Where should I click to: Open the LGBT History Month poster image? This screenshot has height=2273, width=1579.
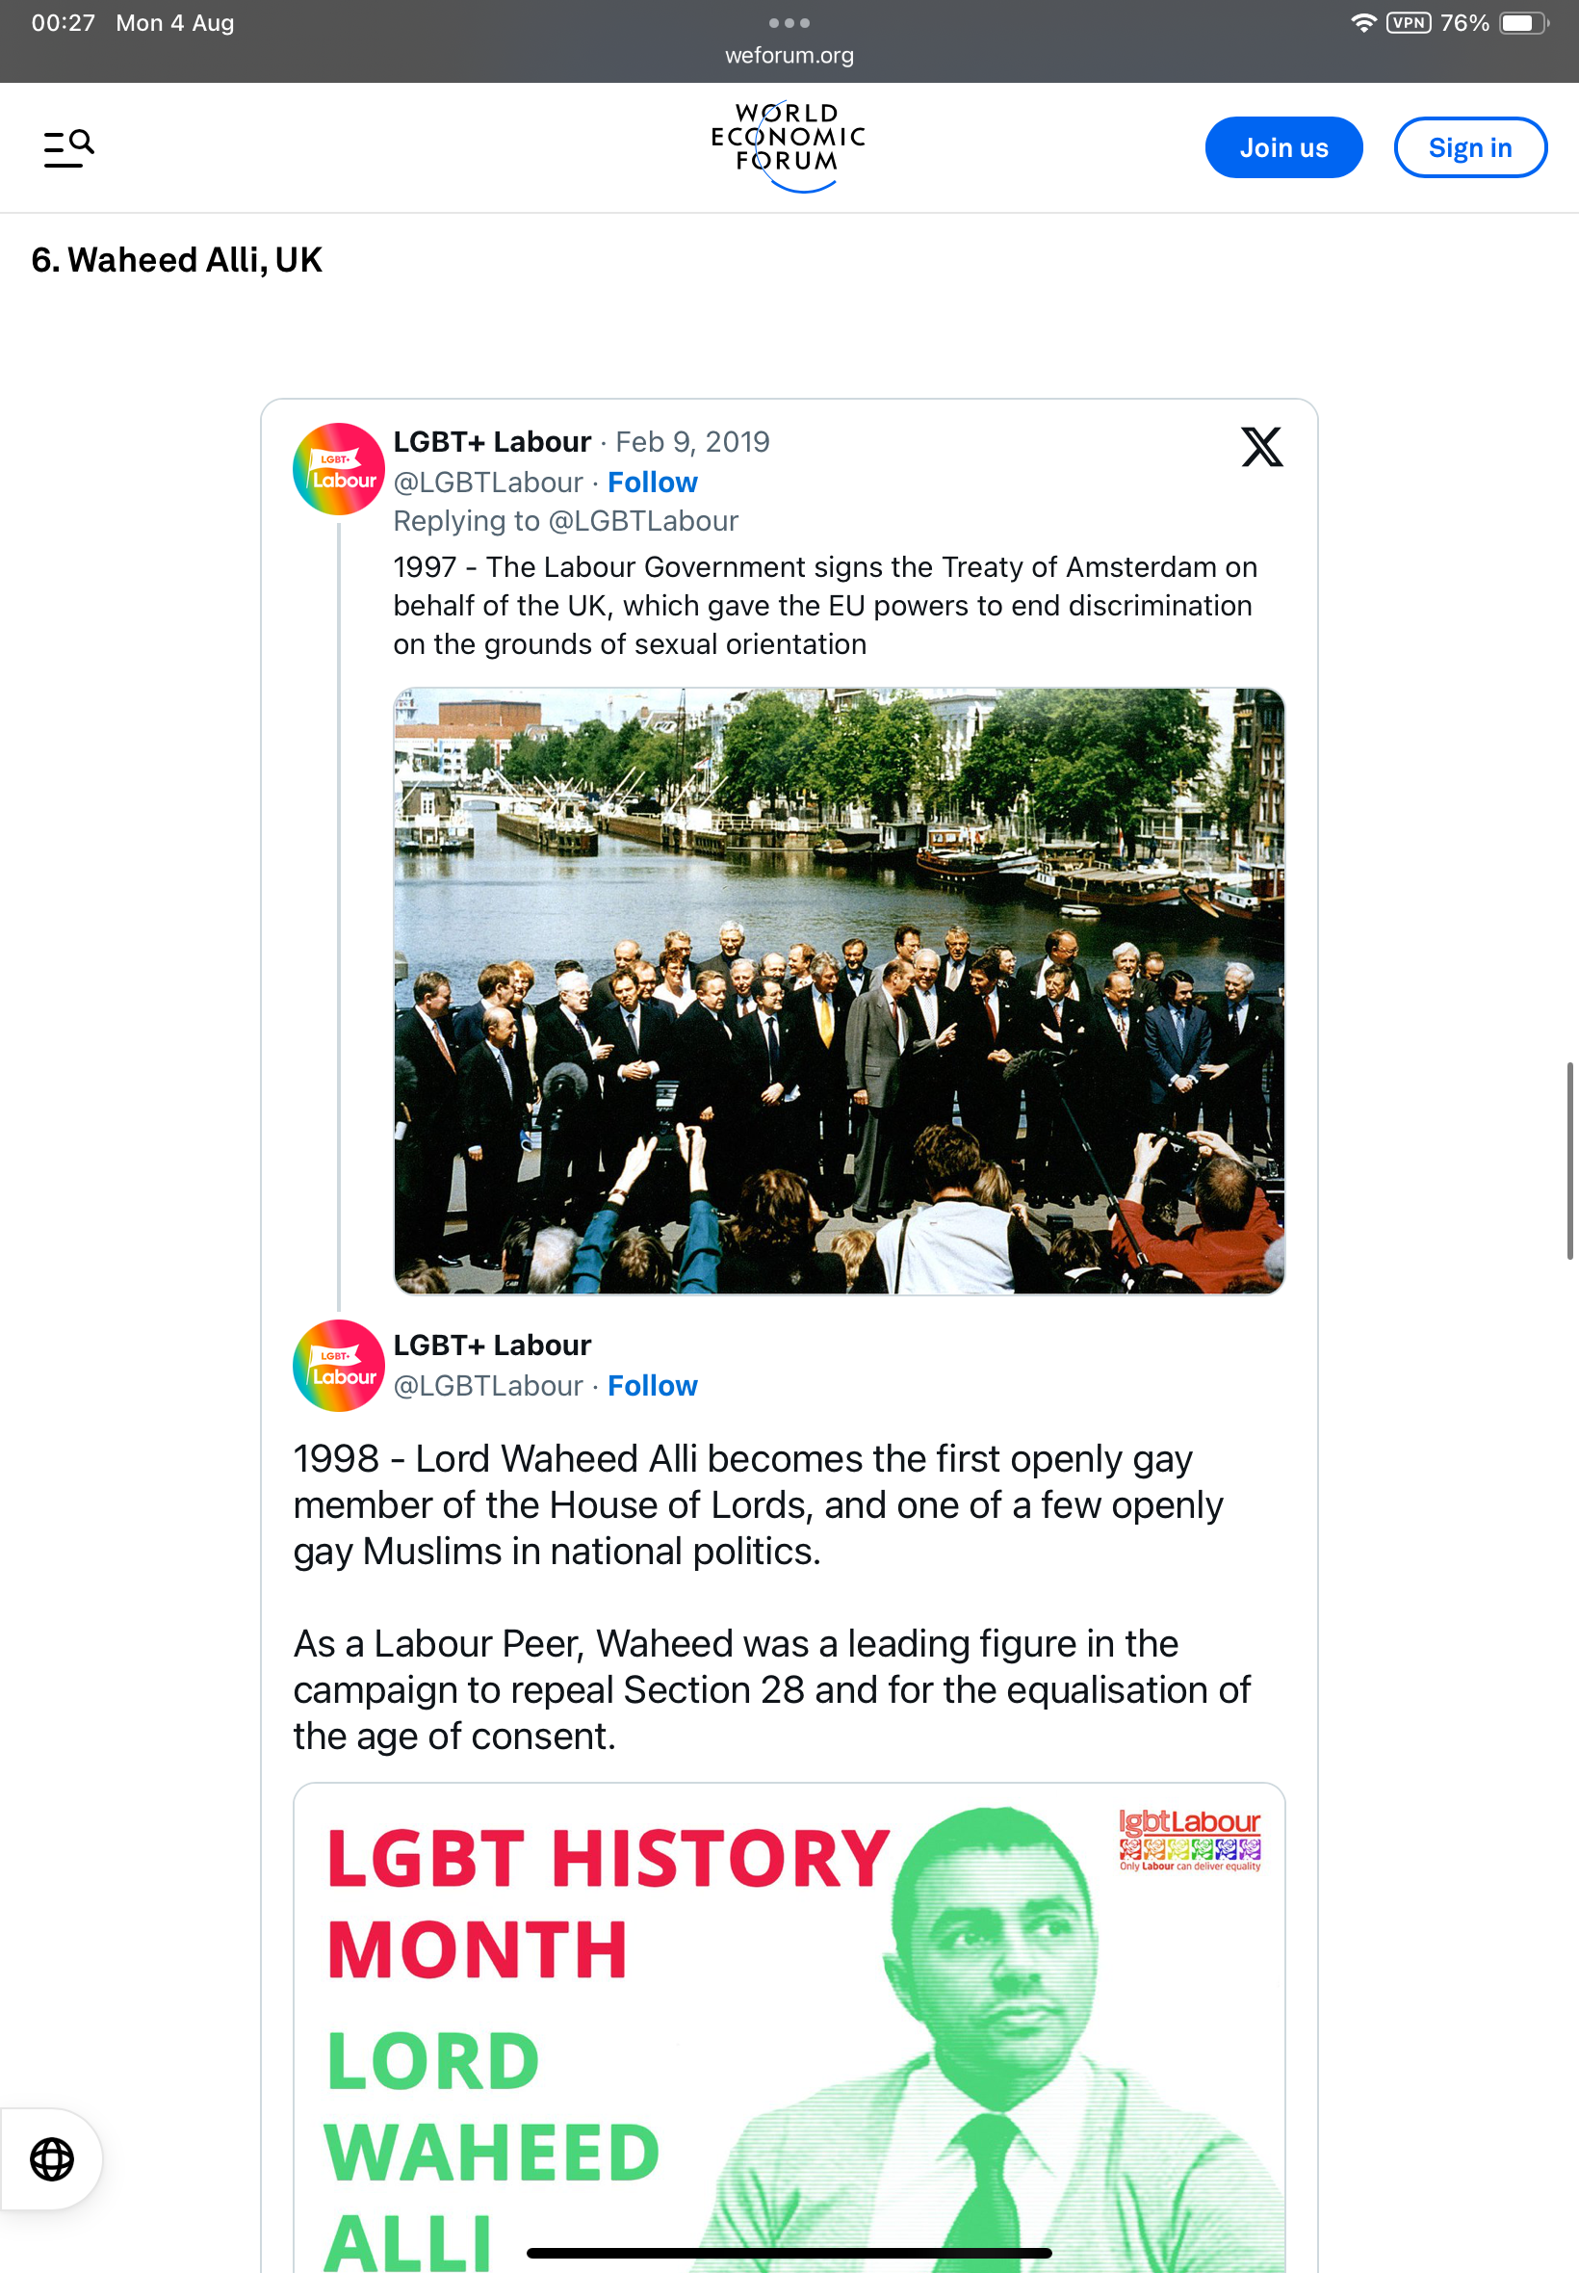tap(789, 2028)
